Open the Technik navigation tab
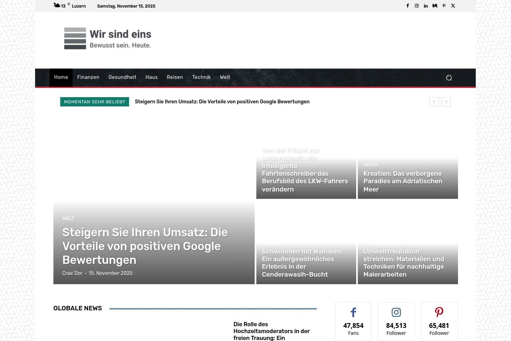The image size is (511, 341). pyautogui.click(x=201, y=77)
